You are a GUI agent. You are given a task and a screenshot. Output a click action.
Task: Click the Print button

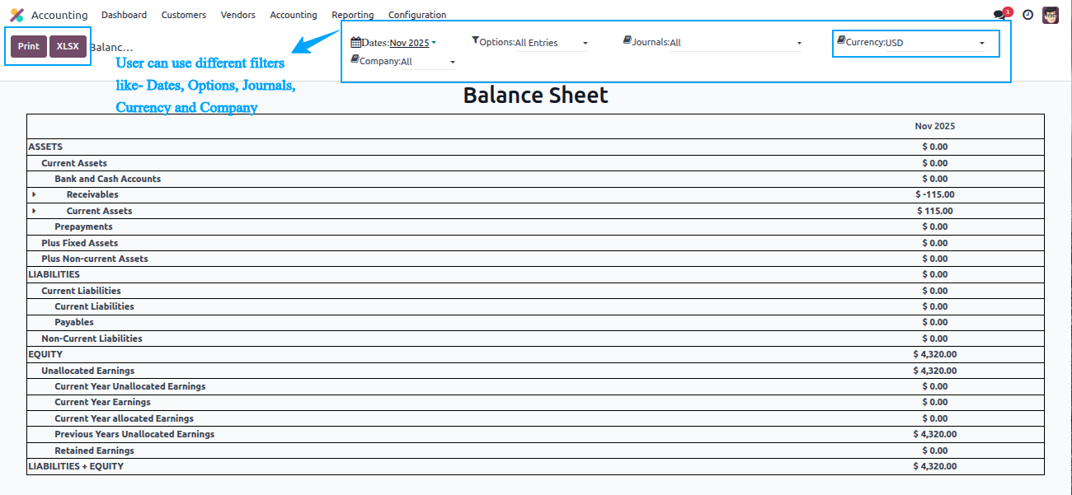[29, 46]
